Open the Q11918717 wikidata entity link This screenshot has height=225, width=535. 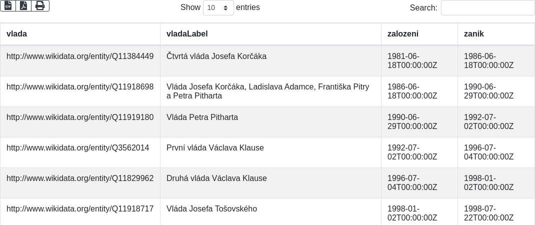tap(80, 209)
